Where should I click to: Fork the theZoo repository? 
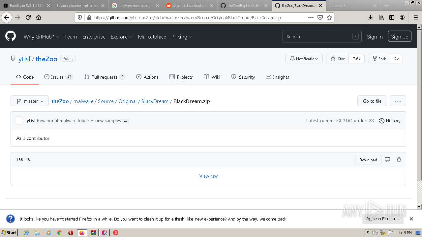379,59
